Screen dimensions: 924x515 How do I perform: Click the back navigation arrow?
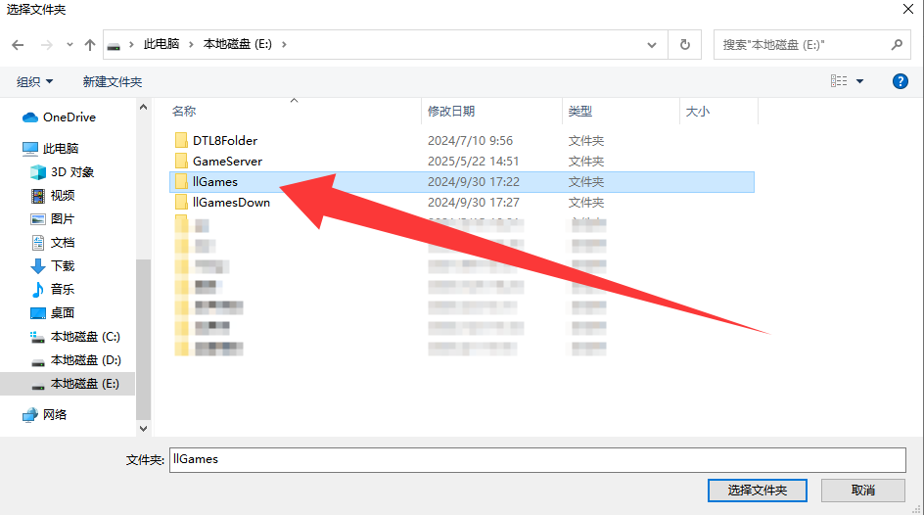click(18, 45)
